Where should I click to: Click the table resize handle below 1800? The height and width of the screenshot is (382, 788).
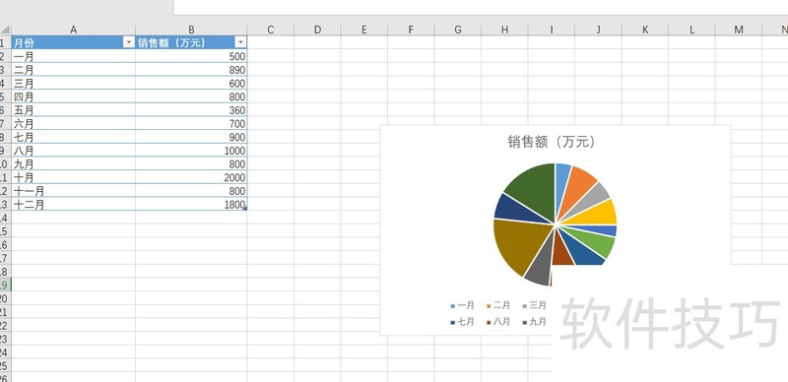244,208
